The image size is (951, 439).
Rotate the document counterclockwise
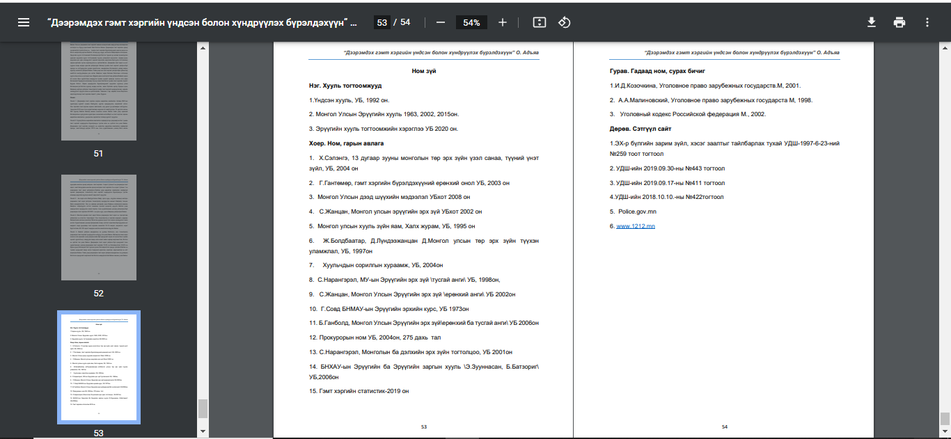pyautogui.click(x=565, y=22)
